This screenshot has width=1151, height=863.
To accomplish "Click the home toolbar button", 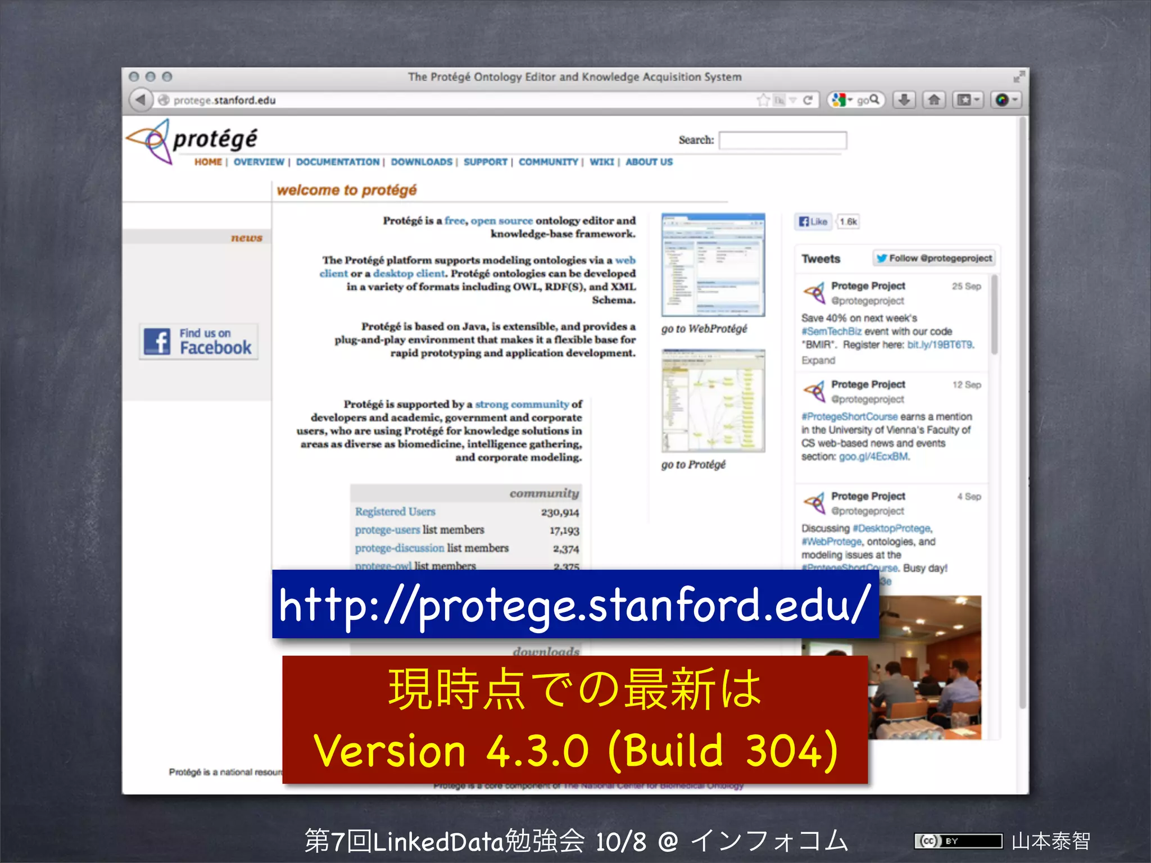I will [934, 100].
